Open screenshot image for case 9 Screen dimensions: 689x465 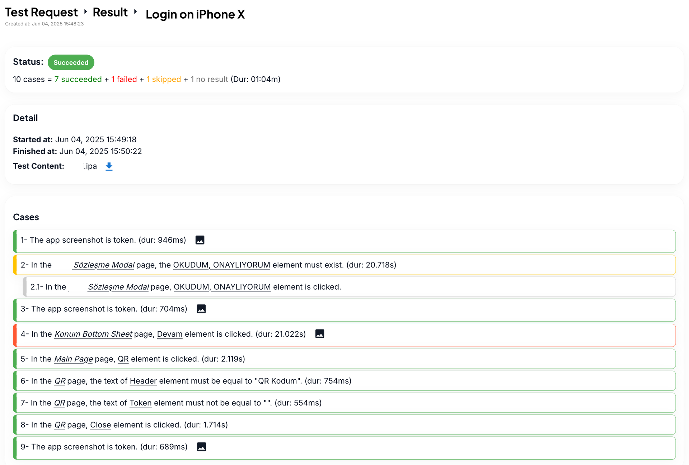pyautogui.click(x=202, y=447)
